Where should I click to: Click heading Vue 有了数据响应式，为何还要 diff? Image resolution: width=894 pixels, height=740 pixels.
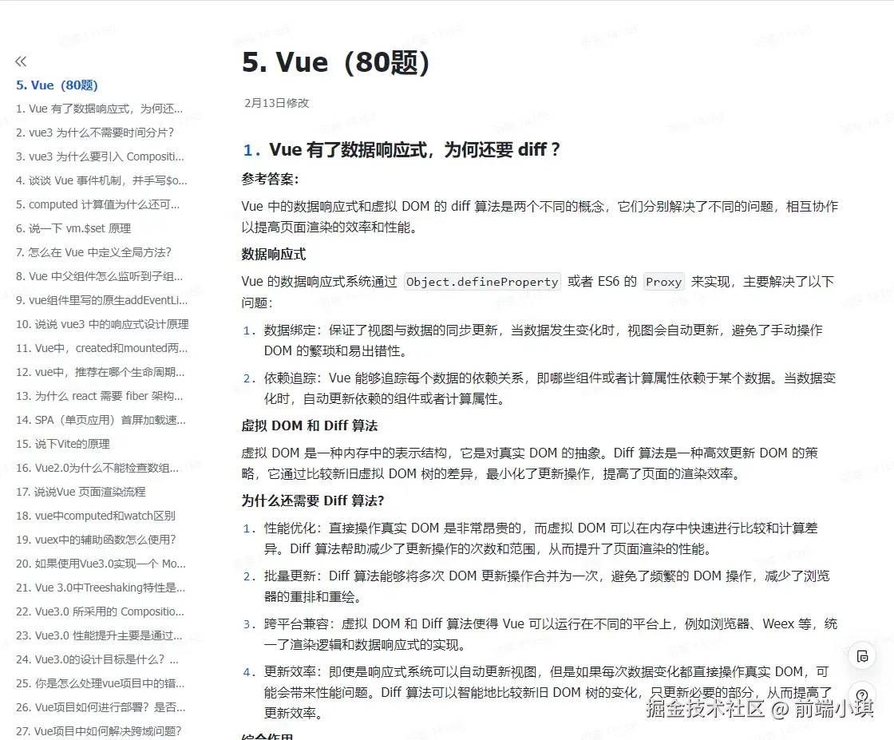414,150
